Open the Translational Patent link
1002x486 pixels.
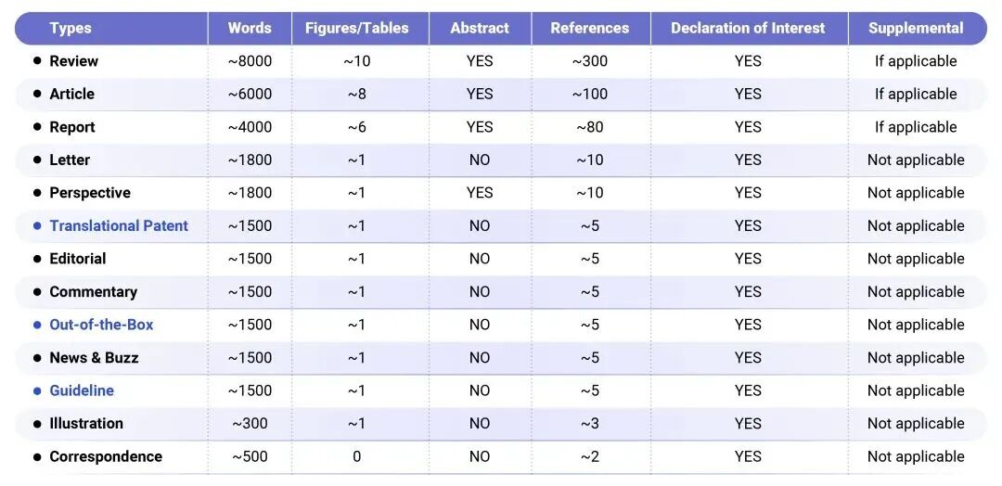119,225
